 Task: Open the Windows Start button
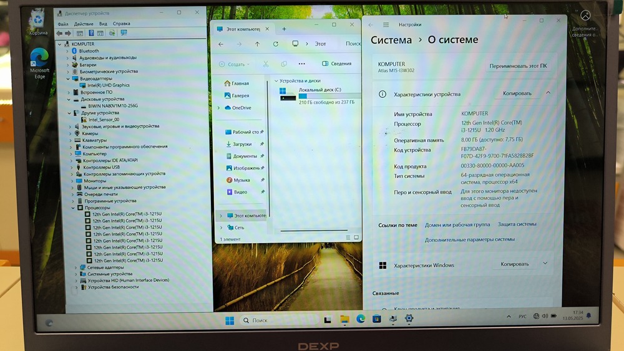pos(230,320)
